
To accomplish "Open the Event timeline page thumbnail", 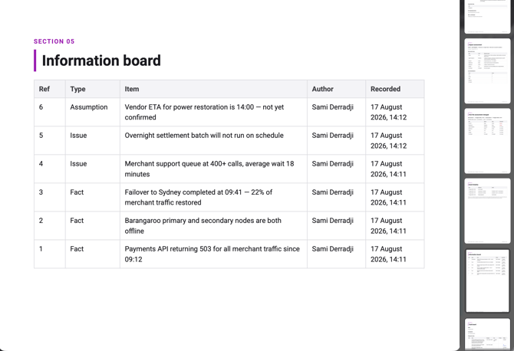I will click(x=487, y=211).
